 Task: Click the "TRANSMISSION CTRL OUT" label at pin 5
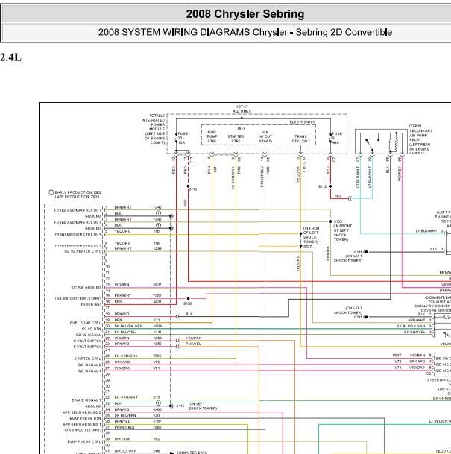point(78,234)
